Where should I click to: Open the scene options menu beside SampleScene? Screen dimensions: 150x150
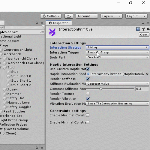pos(42,32)
